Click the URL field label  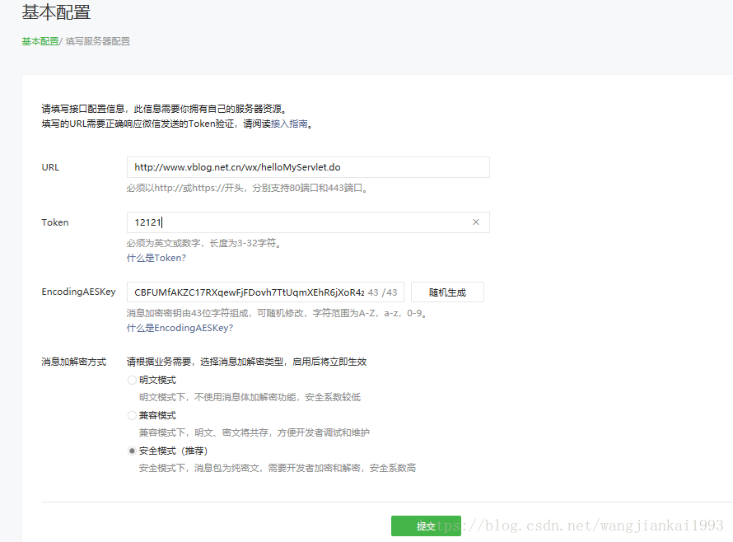(x=50, y=167)
